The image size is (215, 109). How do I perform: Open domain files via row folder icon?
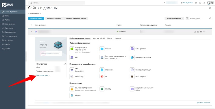(x=195, y=32)
